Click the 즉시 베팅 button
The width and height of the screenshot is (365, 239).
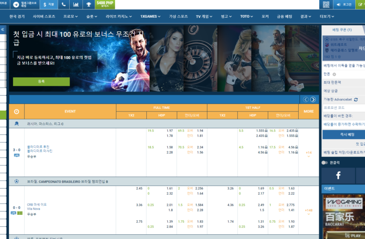pyautogui.click(x=344, y=134)
